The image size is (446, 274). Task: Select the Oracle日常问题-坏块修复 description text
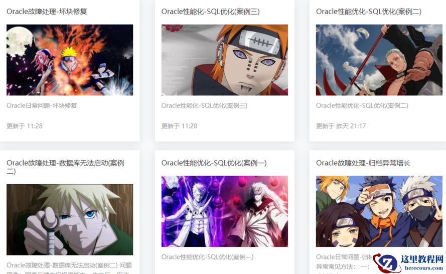pyautogui.click(x=42, y=105)
